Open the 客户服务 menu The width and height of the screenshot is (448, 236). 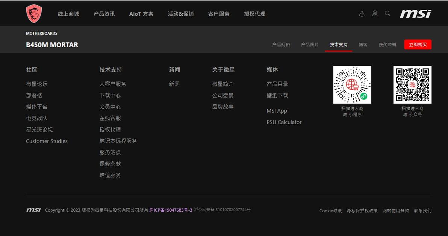click(219, 14)
